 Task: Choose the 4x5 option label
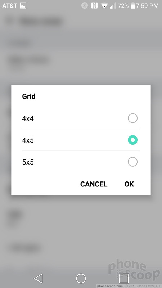[x=28, y=140]
